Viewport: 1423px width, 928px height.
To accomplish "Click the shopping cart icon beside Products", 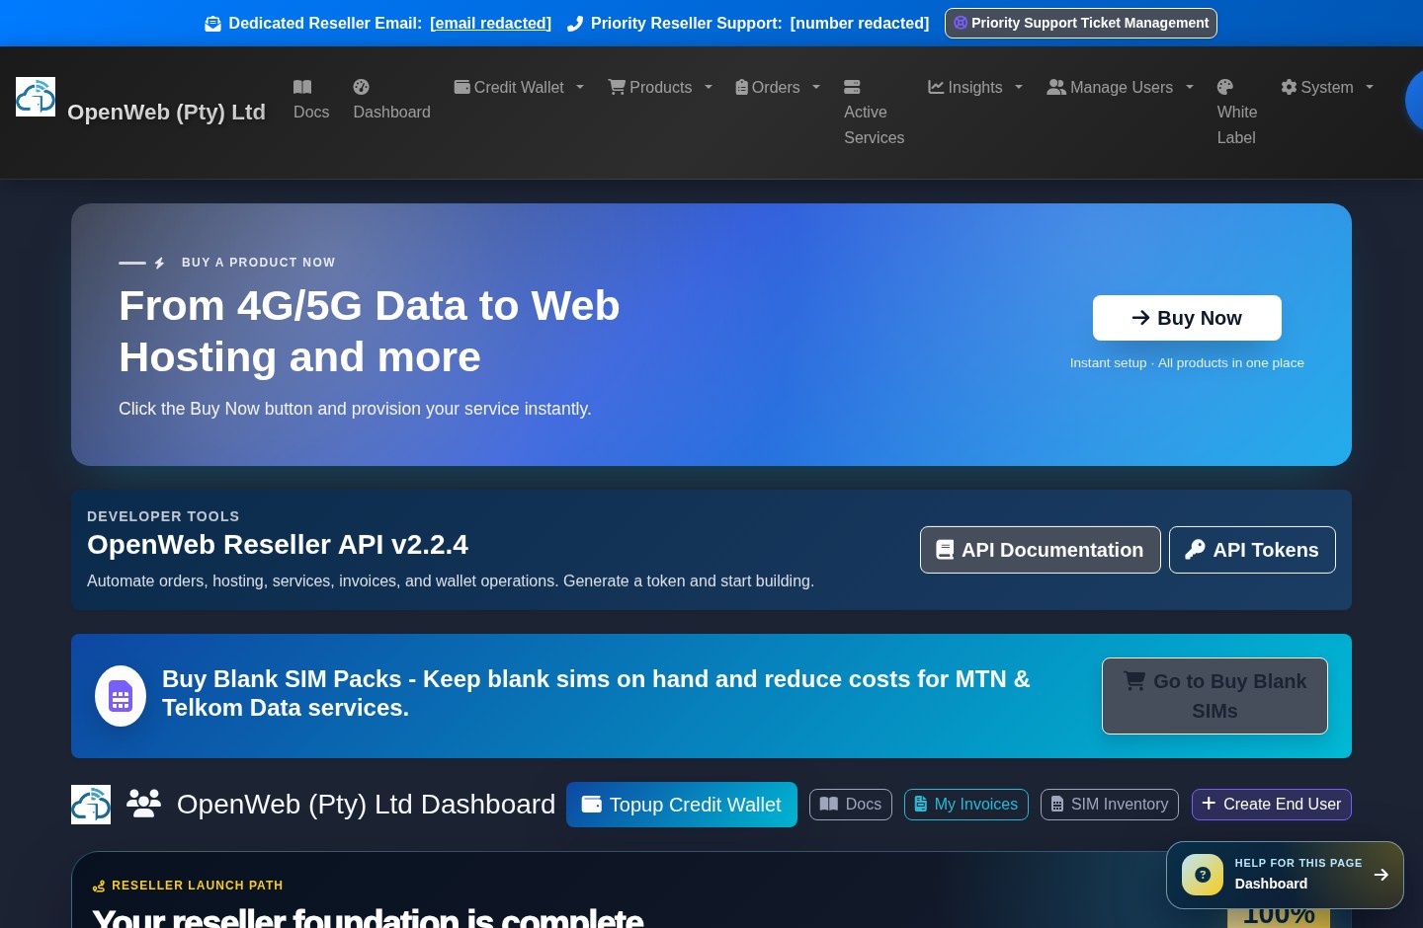I will (x=617, y=87).
